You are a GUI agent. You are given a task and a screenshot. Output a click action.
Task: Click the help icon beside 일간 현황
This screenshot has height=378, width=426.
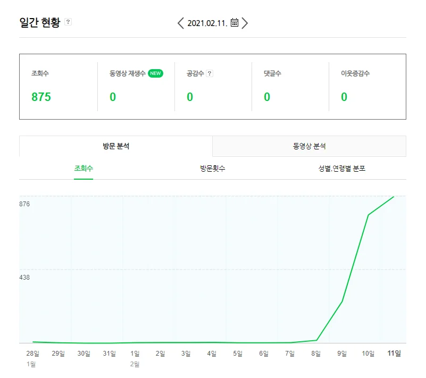point(68,22)
